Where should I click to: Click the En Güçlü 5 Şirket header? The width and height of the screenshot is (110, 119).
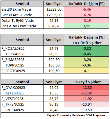(86, 43)
